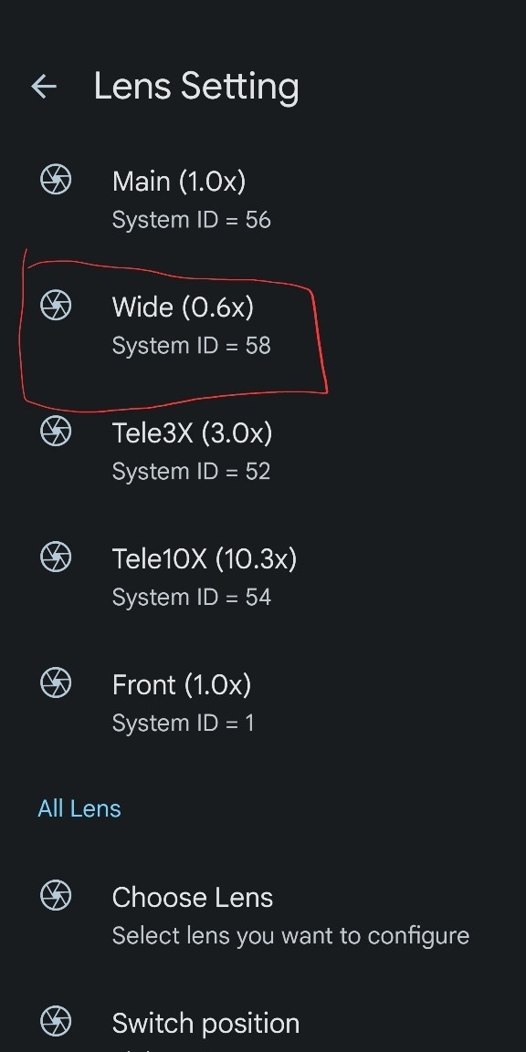Click the System ID = 58 subtitle

click(192, 346)
